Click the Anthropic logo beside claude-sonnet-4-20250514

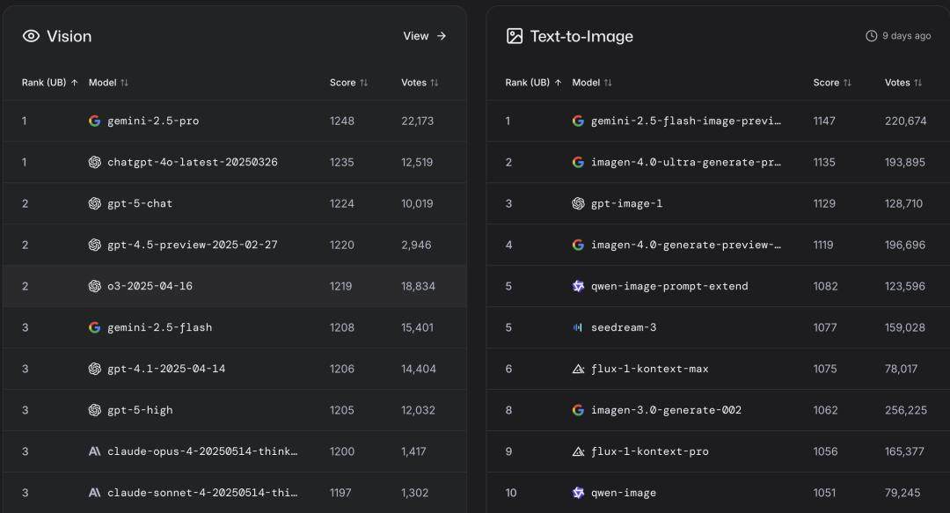94,493
